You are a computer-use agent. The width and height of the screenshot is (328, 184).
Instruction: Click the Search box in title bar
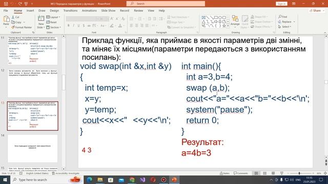click(166, 4)
